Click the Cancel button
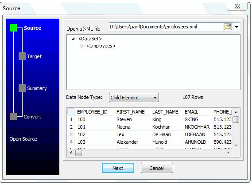The height and width of the screenshot is (185, 252). click(157, 168)
